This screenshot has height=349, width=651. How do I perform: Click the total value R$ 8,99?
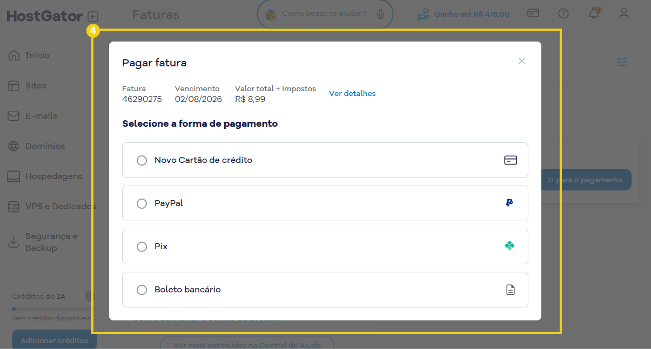(x=250, y=99)
